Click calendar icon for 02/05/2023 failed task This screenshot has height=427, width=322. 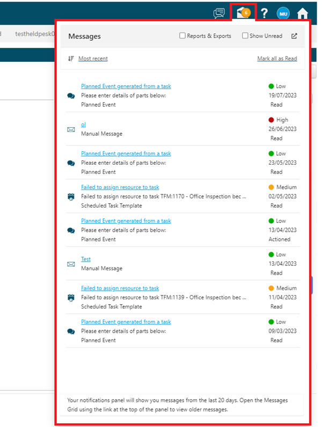coord(71,196)
